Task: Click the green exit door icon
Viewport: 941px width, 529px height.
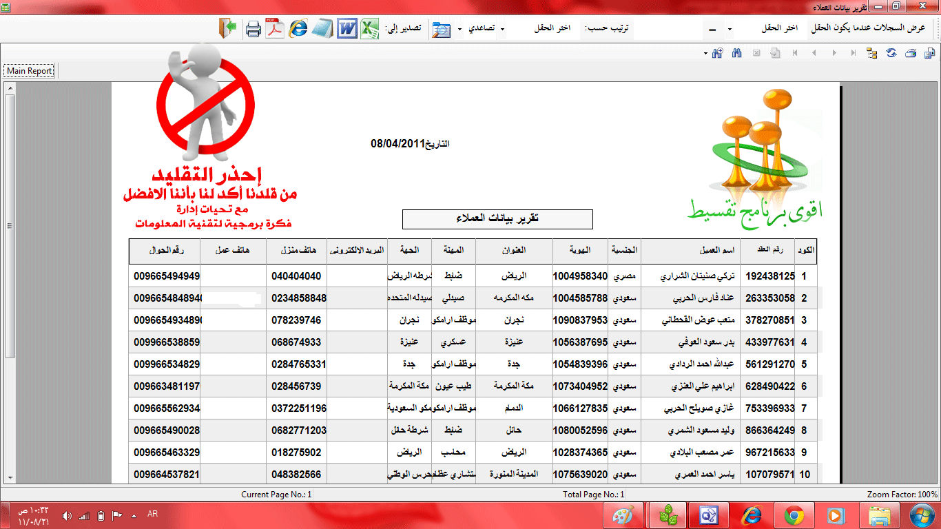Action: point(228,29)
